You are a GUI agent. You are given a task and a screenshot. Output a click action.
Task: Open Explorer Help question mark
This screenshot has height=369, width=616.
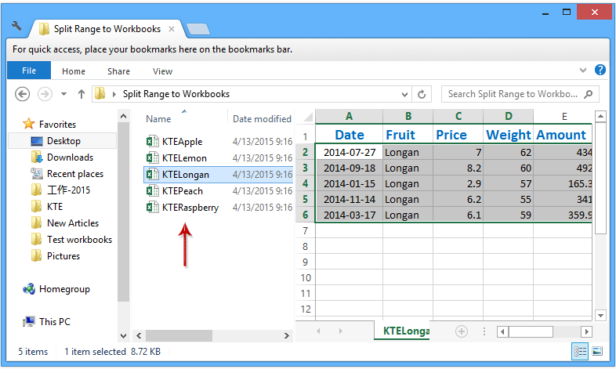pos(600,71)
